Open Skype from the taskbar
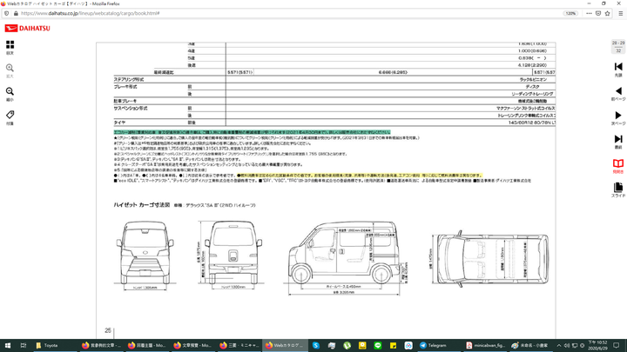 (316, 346)
